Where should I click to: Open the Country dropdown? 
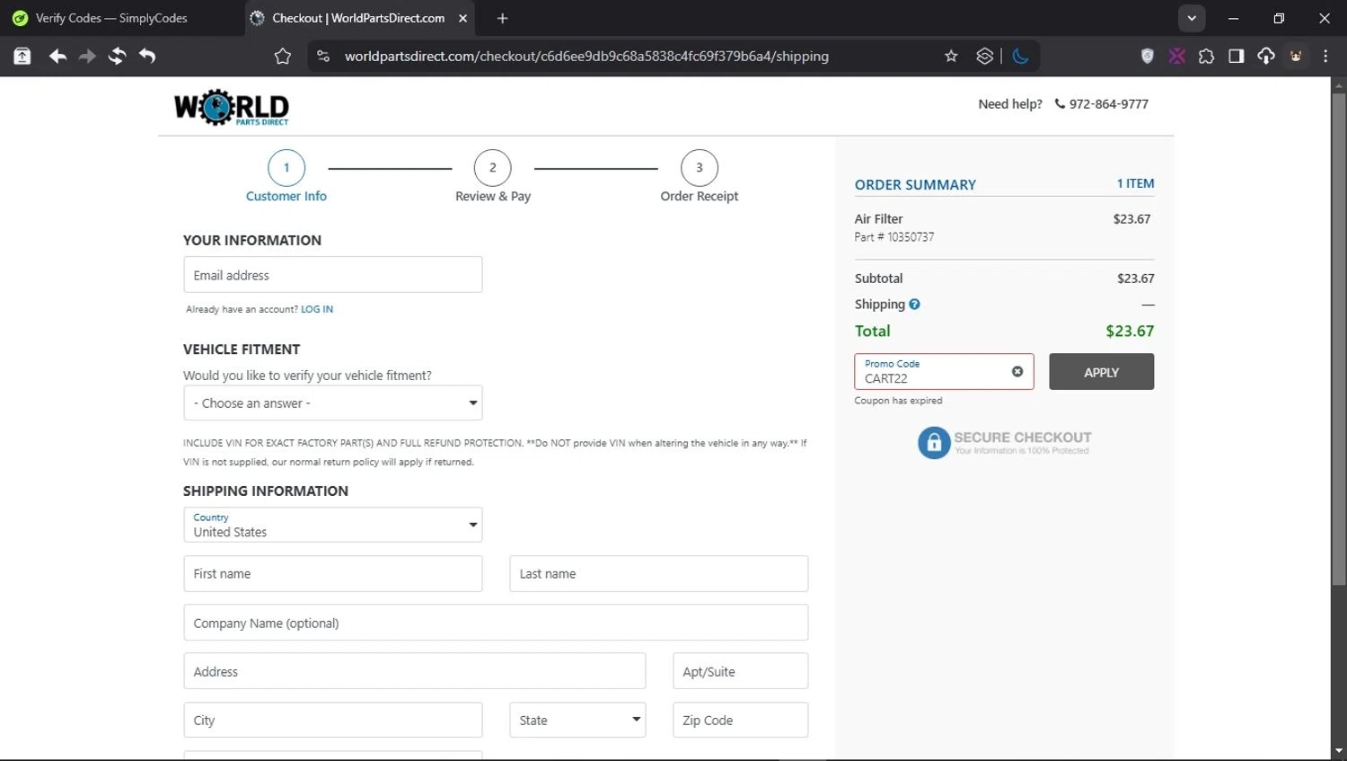(x=332, y=525)
